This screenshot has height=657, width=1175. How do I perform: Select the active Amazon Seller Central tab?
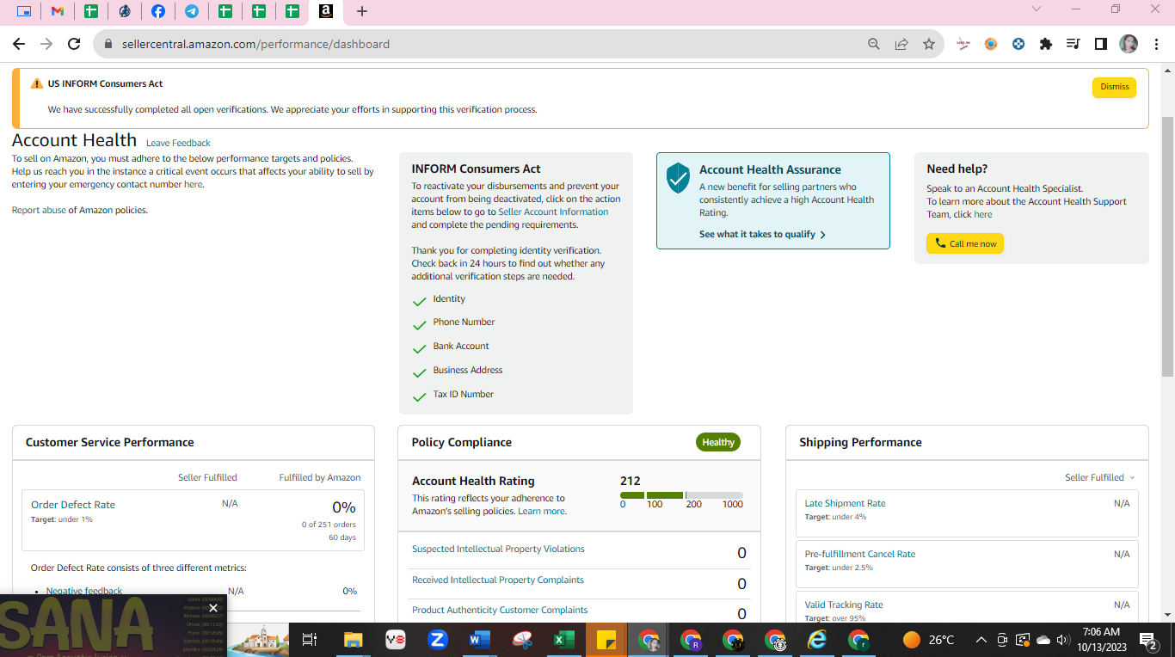click(x=326, y=11)
